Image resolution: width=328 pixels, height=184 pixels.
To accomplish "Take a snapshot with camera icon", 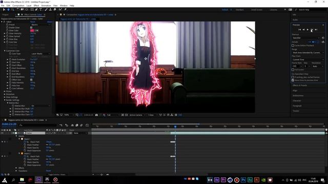I will pyautogui.click(x=96, y=115).
